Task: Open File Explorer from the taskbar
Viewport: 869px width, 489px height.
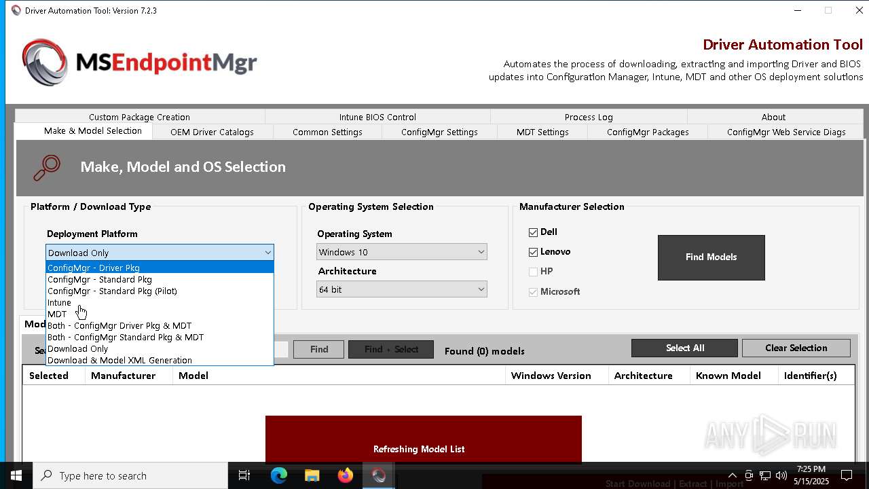Action: (312, 475)
